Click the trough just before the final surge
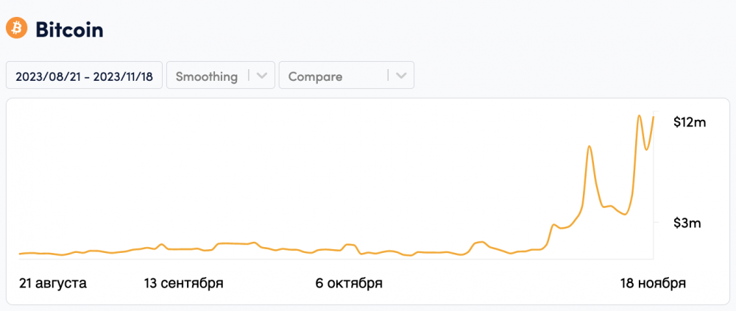 pyautogui.click(x=624, y=214)
